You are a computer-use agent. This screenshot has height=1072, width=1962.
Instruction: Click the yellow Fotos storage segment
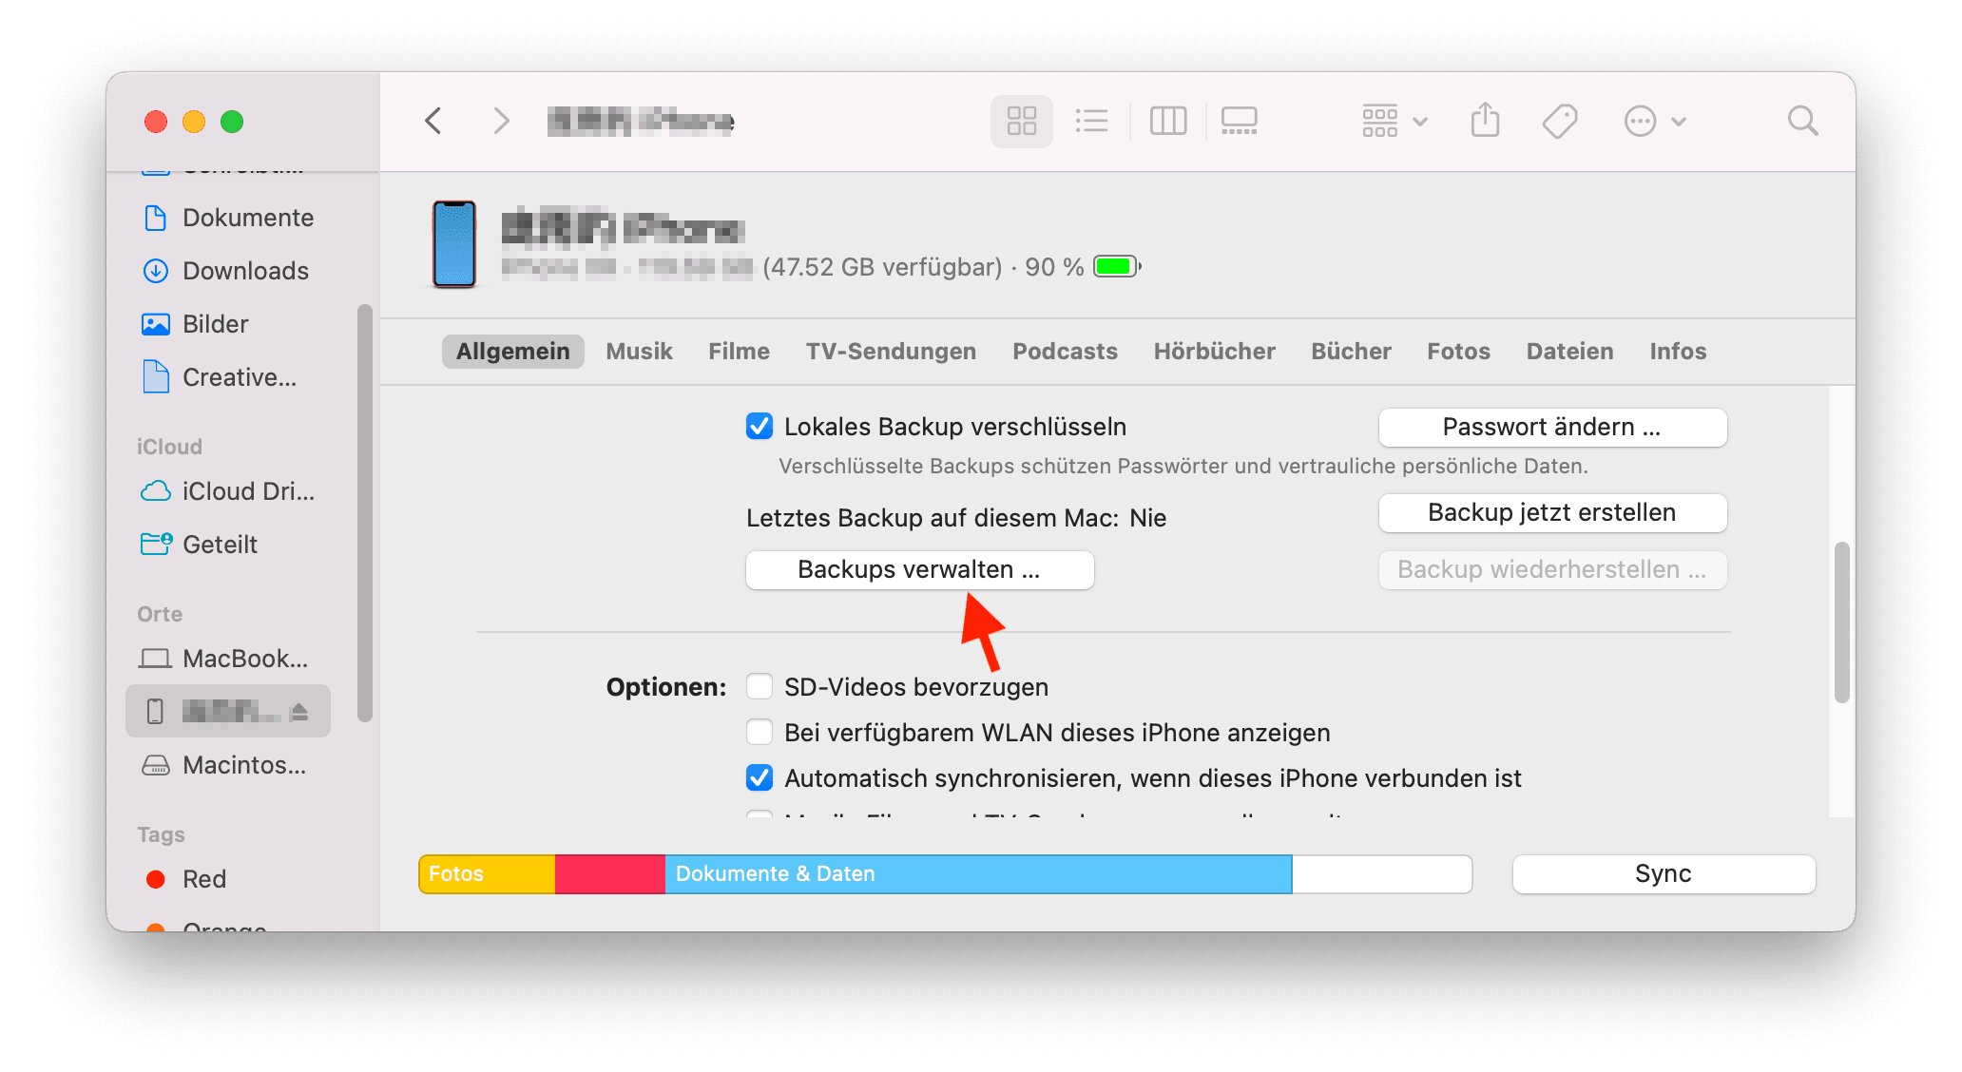click(487, 873)
